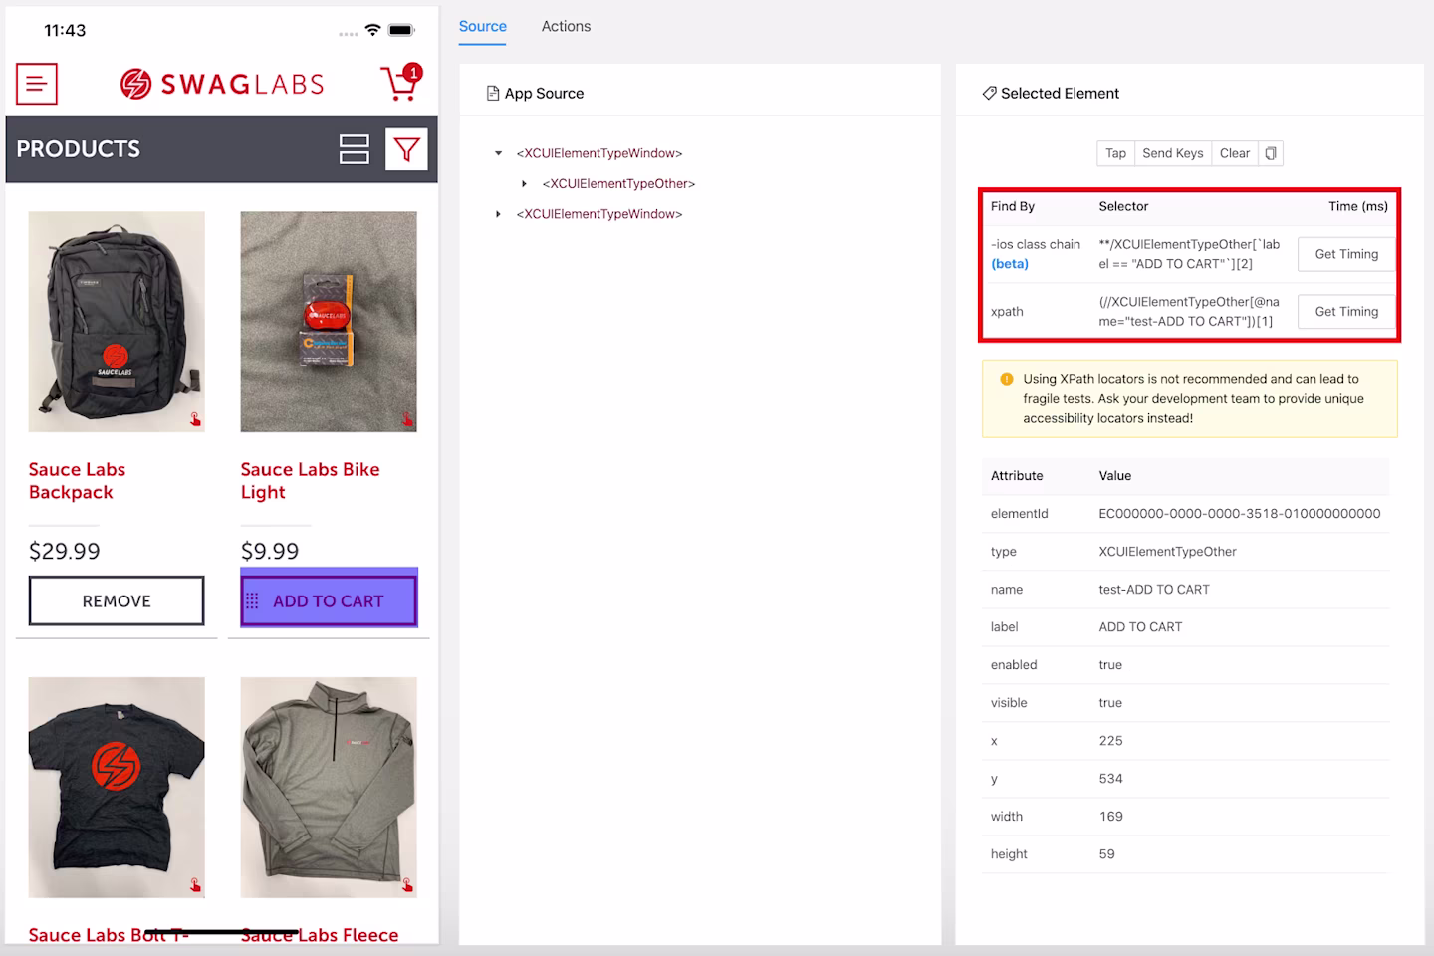Click the drag handle on the Bolt T-shirt image
Viewport: 1434px width, 956px height.
(x=196, y=885)
